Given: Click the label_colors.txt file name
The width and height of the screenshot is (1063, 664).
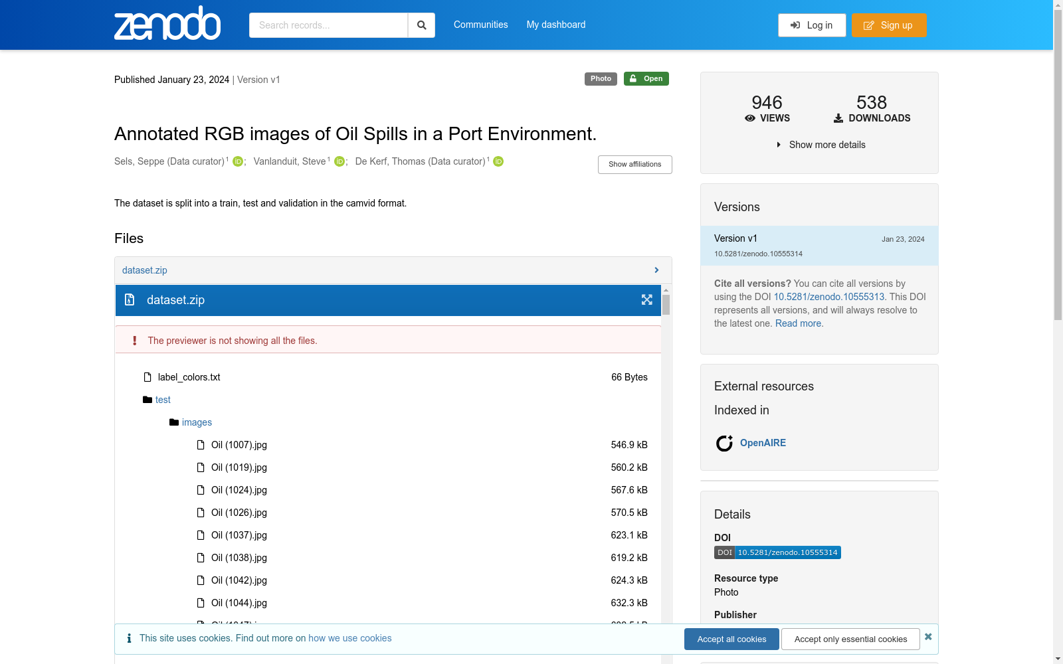Looking at the screenshot, I should tap(189, 377).
